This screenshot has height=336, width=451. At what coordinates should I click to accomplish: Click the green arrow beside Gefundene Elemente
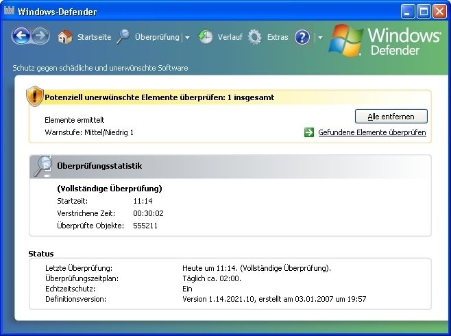coord(309,132)
